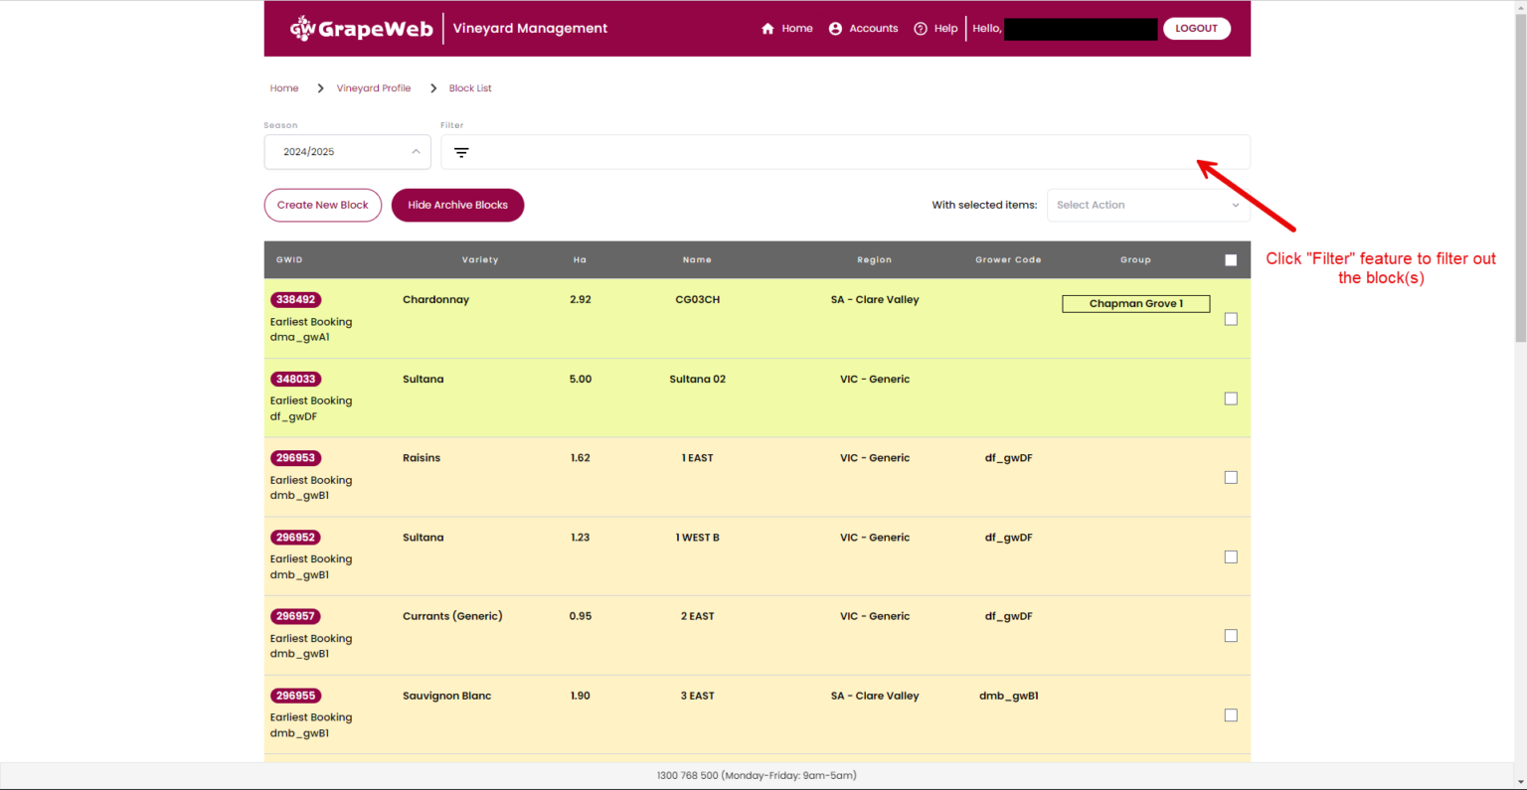Go to Vineyard Profile breadcrumb
Image resolution: width=1527 pixels, height=790 pixels.
click(374, 88)
